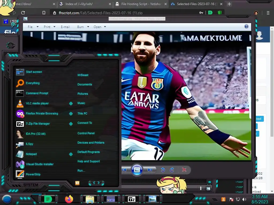Click E-mail in Photo Viewer toolbar
The height and width of the screenshot is (205, 274).
coord(65,27)
